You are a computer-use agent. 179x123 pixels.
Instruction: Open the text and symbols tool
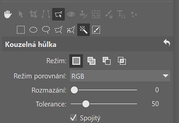pyautogui.click(x=121, y=14)
